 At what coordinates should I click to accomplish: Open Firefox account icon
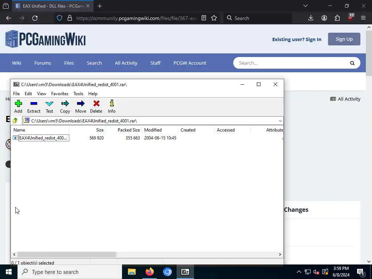[x=324, y=18]
